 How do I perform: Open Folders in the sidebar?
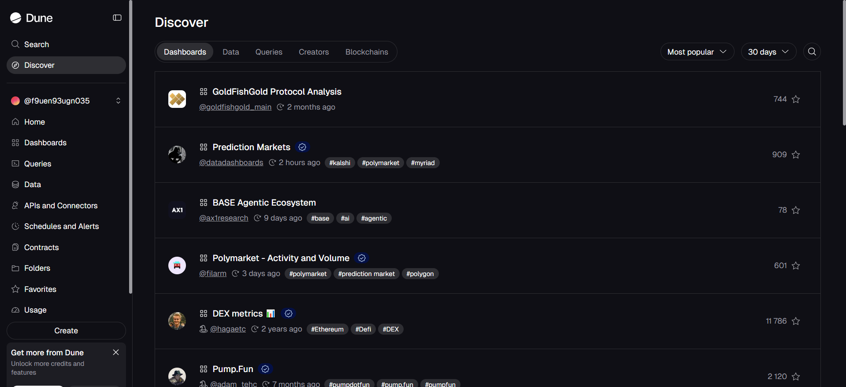coord(66,268)
